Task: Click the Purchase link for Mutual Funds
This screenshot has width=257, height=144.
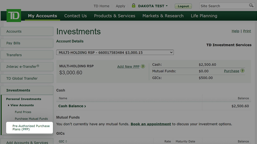Action: click(x=232, y=71)
